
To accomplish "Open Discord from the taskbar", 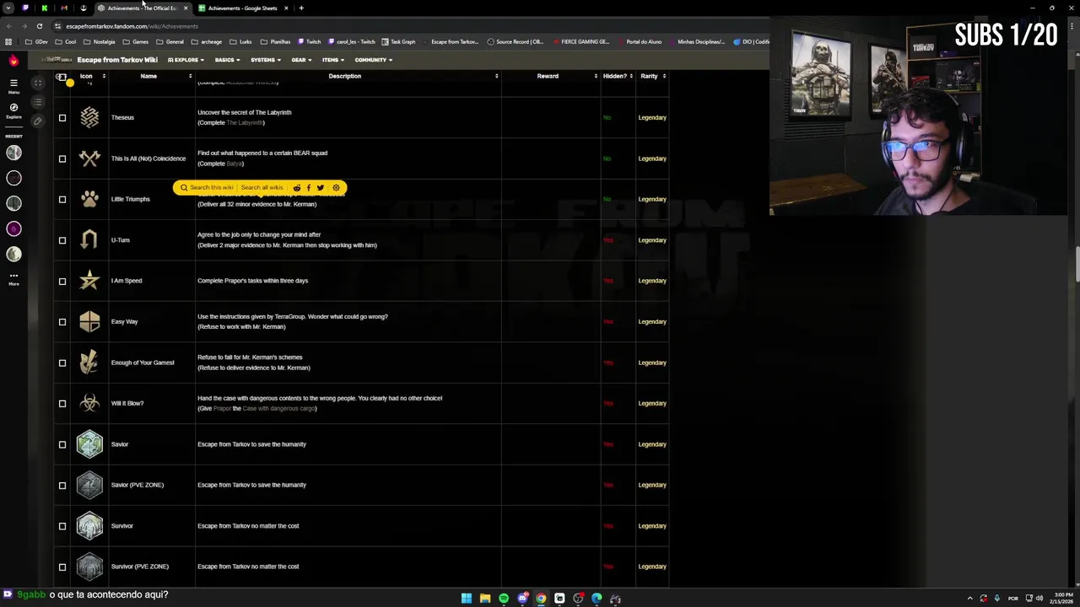I will (x=522, y=599).
